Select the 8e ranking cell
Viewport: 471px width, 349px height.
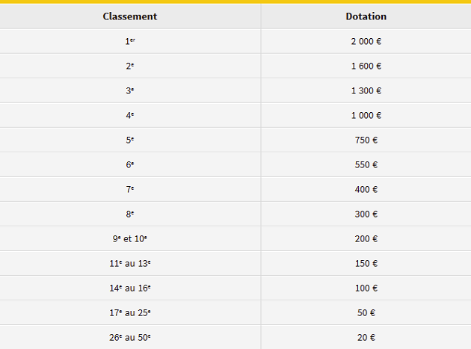(130, 214)
